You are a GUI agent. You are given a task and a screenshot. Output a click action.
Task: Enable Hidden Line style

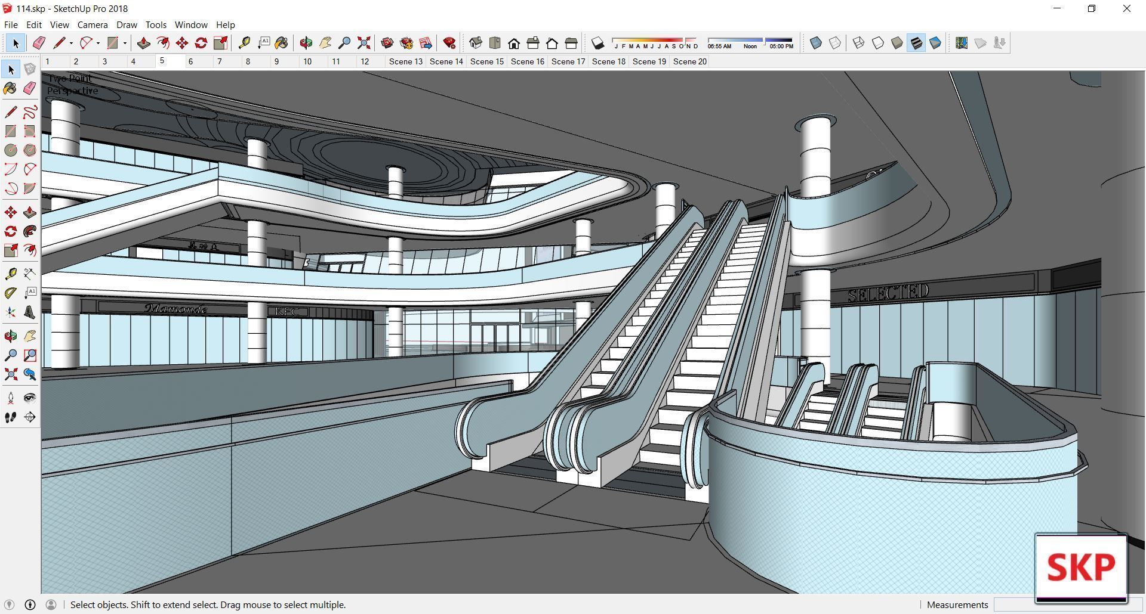tap(877, 43)
